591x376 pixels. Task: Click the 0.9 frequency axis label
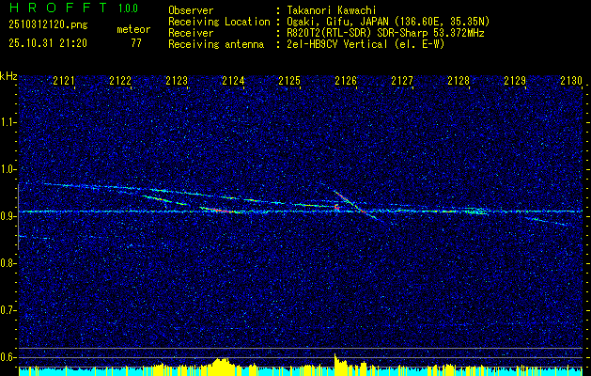(8, 216)
